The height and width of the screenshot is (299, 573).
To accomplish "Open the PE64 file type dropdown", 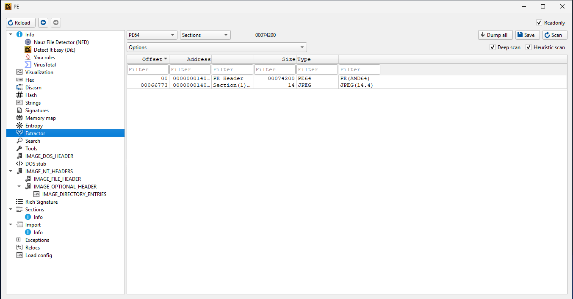I will 152,35.
